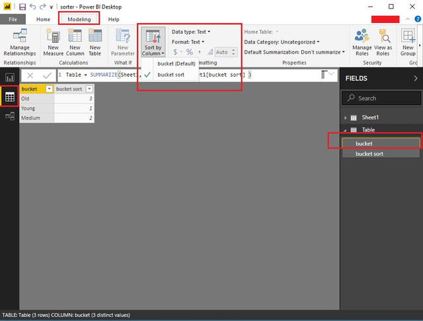Screen dimensions: 423x321
Task: Open Manage Relationships dialog
Action: [20, 42]
